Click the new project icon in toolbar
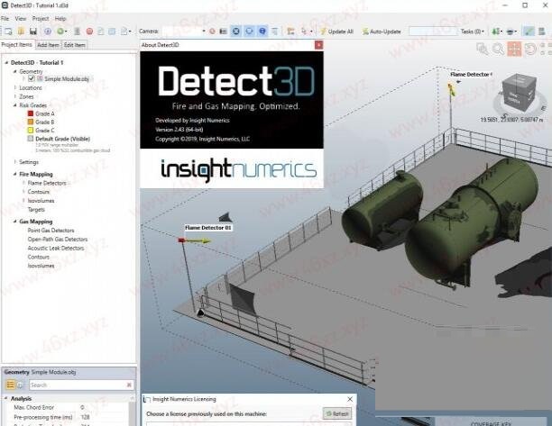The height and width of the screenshot is (426, 552). (6, 31)
